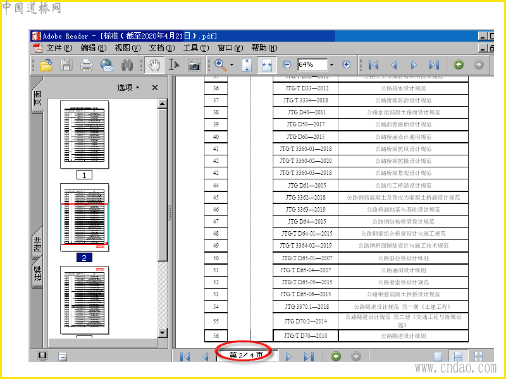The width and height of the screenshot is (506, 379).
Task: Select the Hand tool
Action: coord(154,65)
